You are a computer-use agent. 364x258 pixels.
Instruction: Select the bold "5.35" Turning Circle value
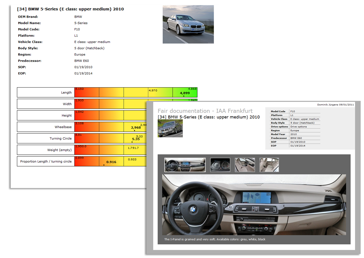[x=136, y=139]
